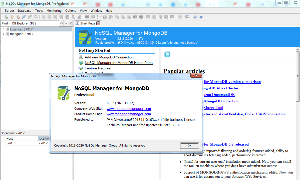Click find previous up arrow in DB Explorer

pos(61,23)
